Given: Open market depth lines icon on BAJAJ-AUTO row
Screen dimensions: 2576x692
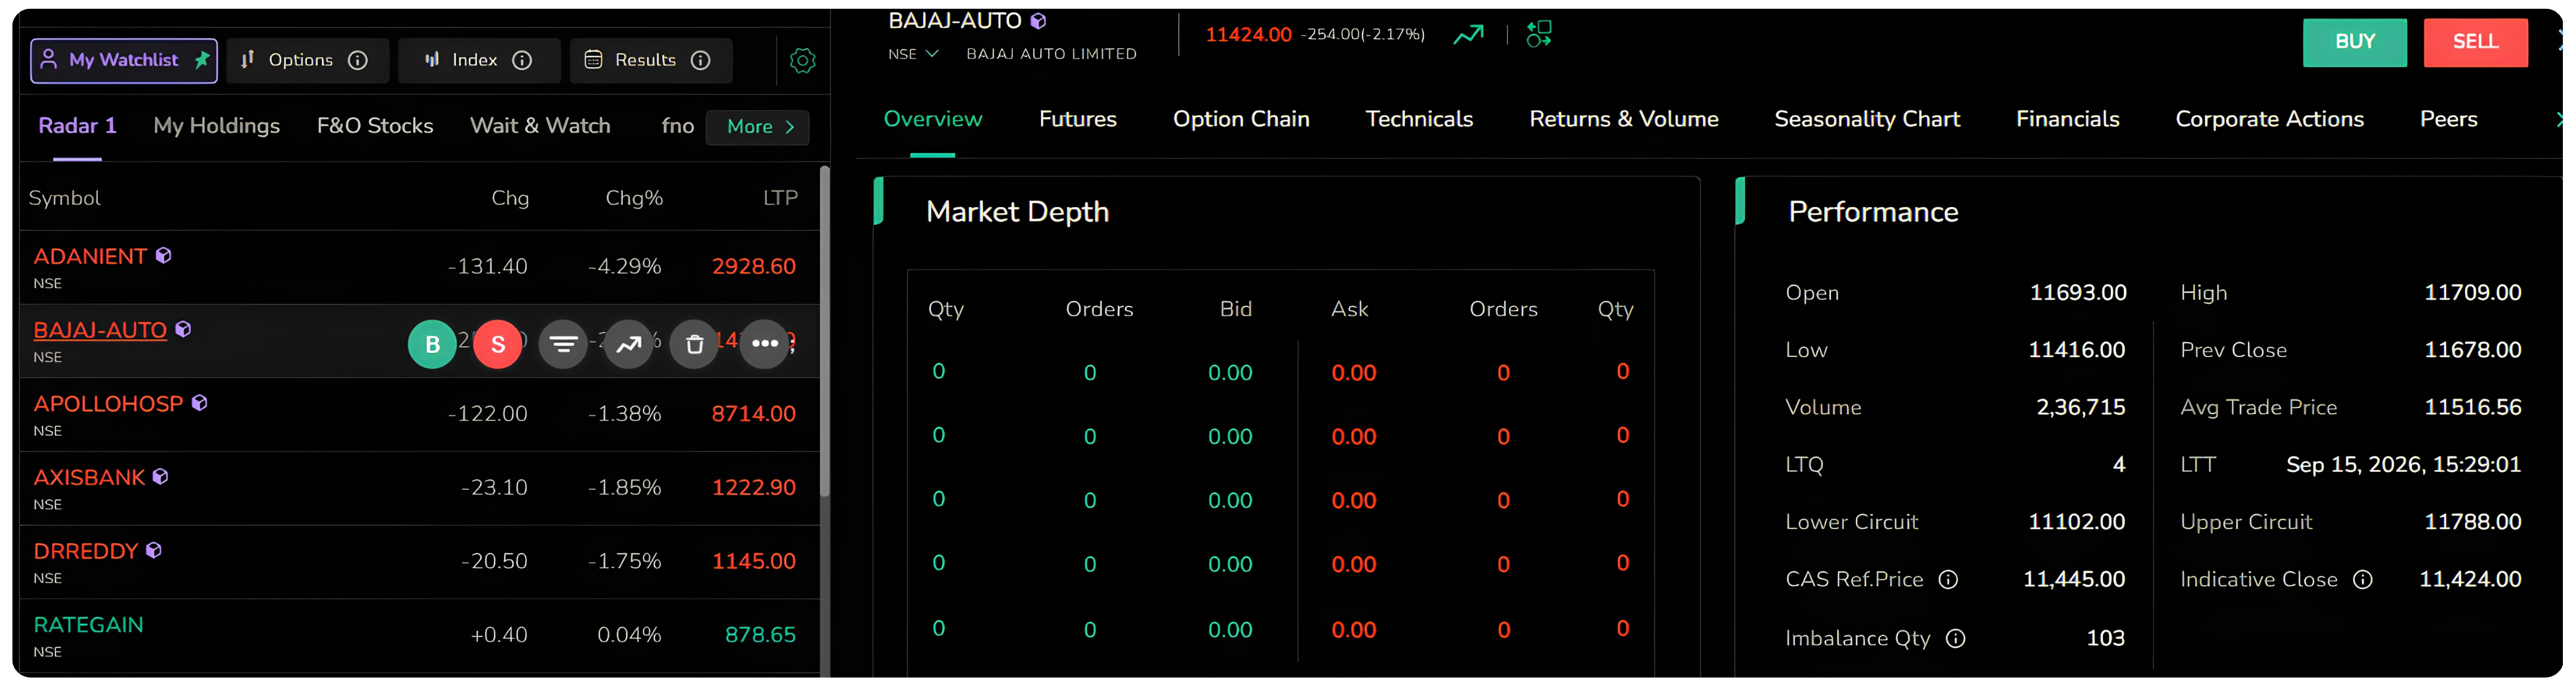Looking at the screenshot, I should click(x=563, y=344).
